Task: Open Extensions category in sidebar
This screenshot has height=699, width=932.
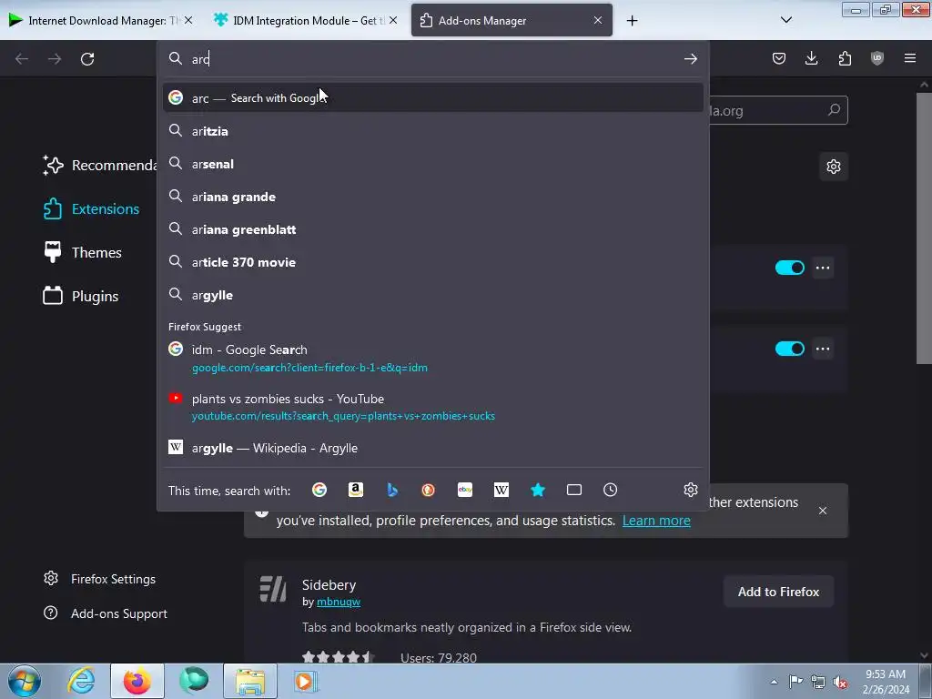Action: 91,209
